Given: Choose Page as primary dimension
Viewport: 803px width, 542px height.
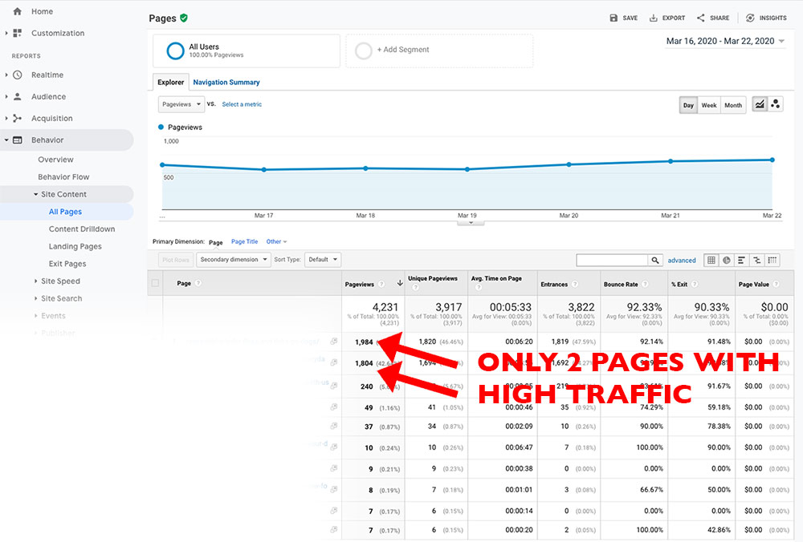Looking at the screenshot, I should click(215, 242).
